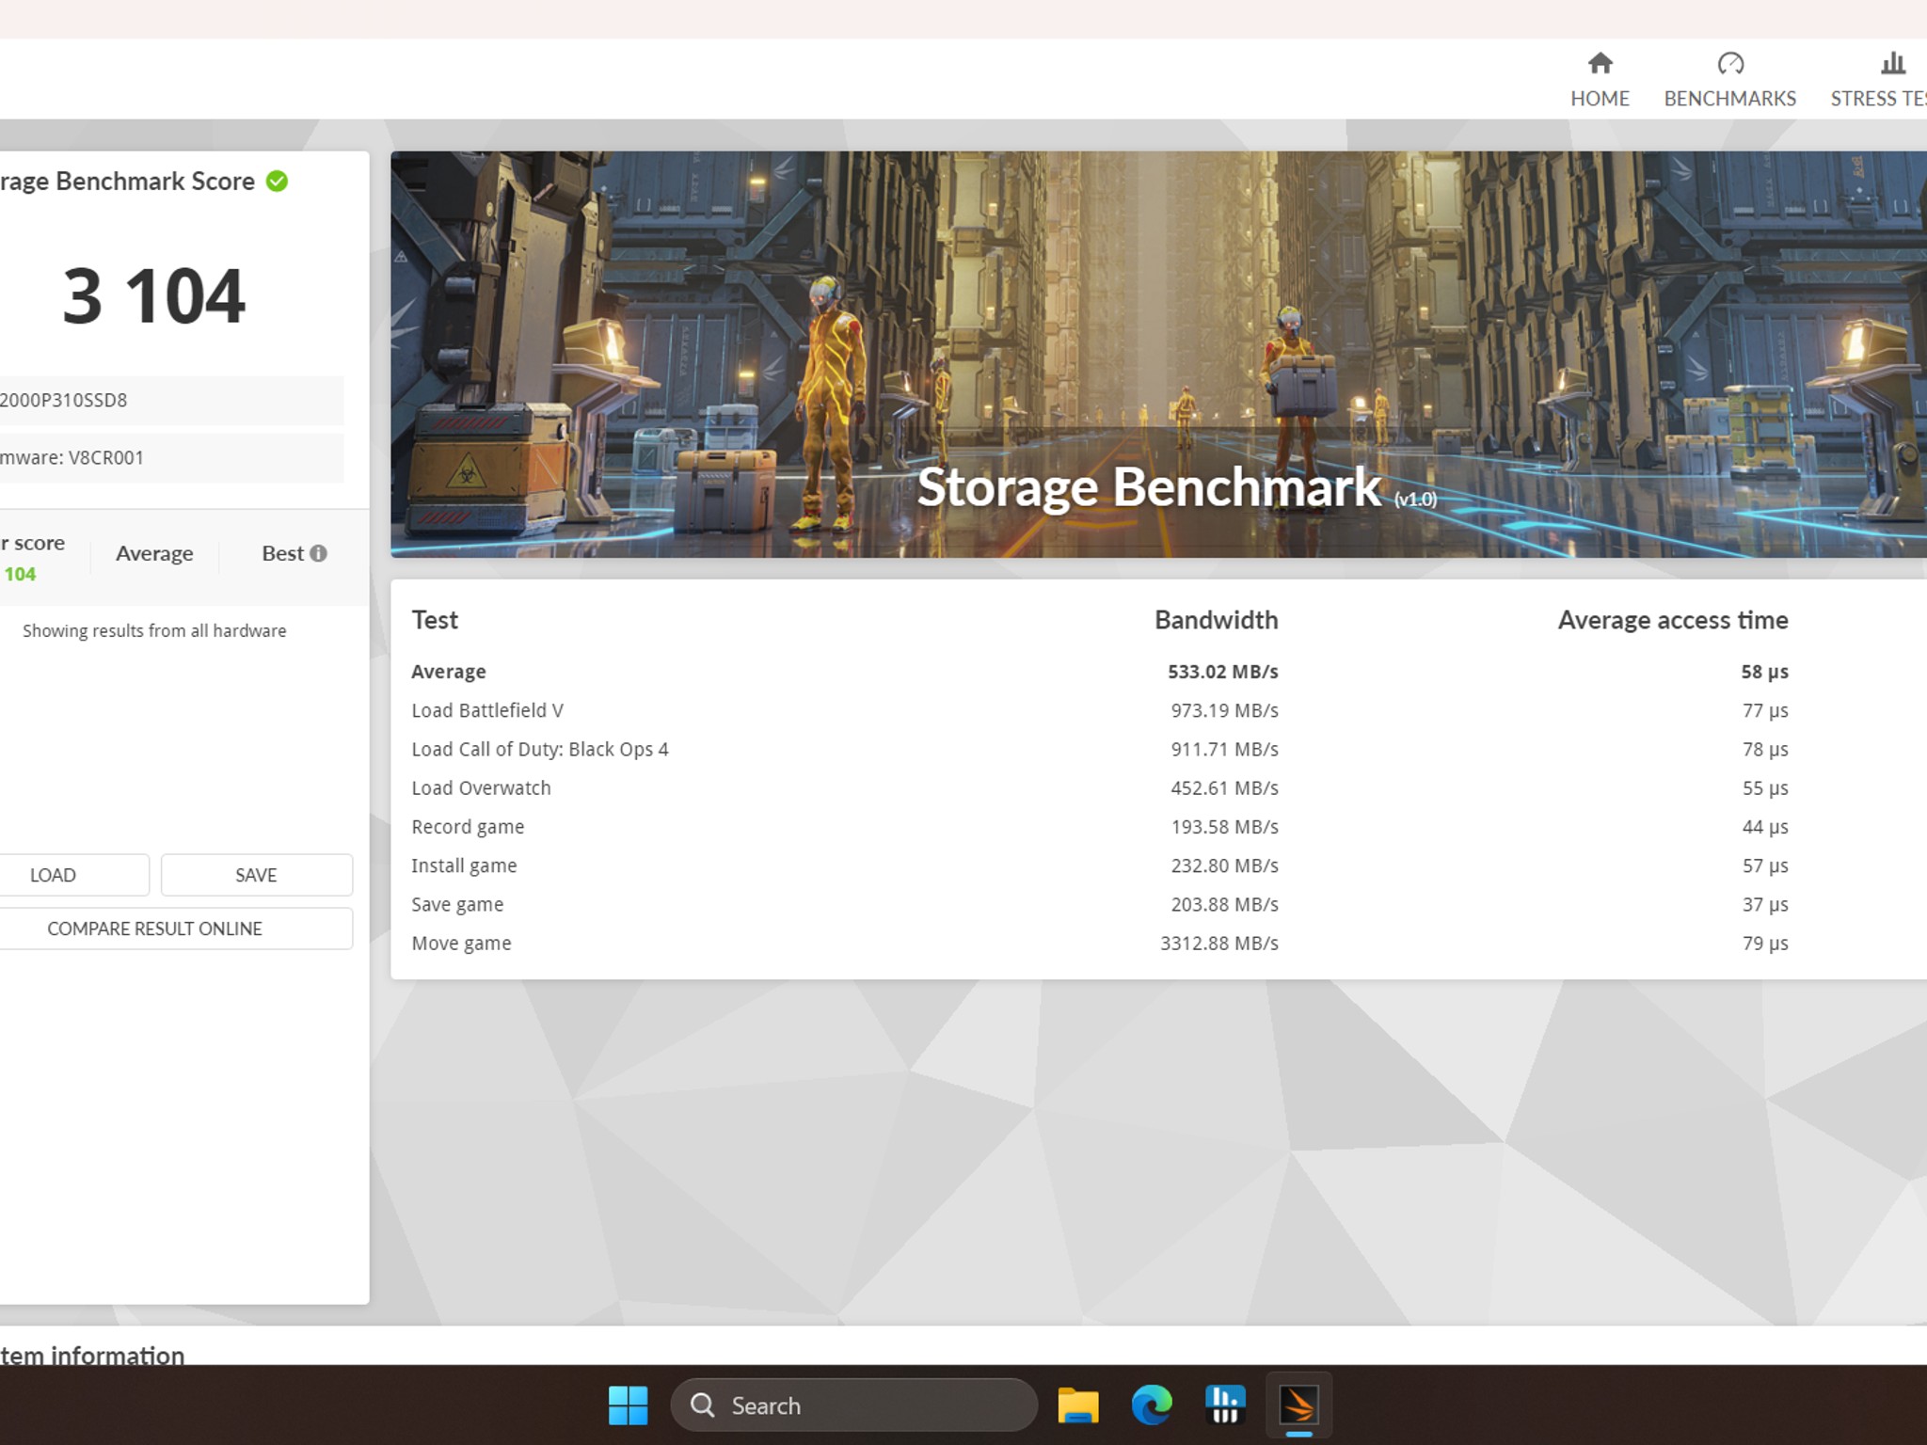Switch to the Average score tab
Viewport: 1927px width, 1445px height.
[153, 553]
